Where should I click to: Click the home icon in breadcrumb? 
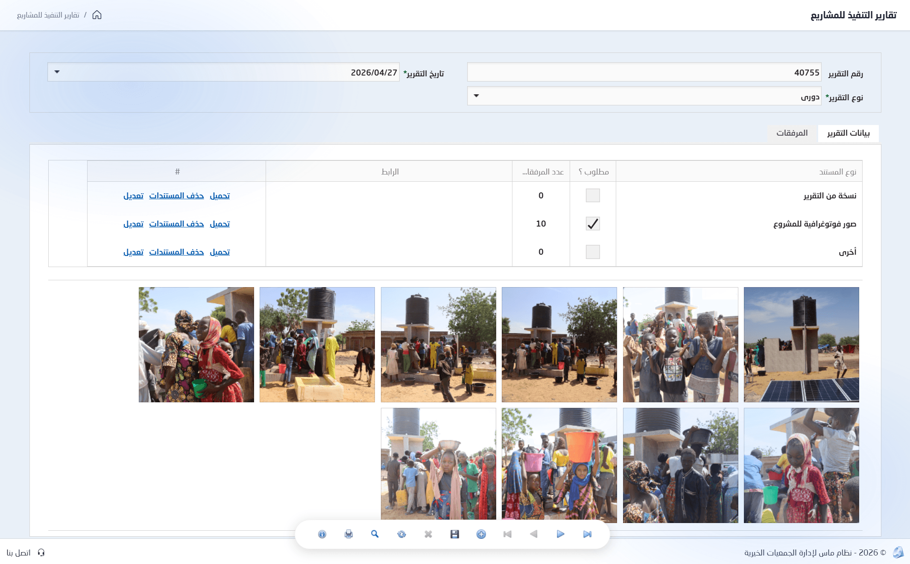(x=97, y=15)
